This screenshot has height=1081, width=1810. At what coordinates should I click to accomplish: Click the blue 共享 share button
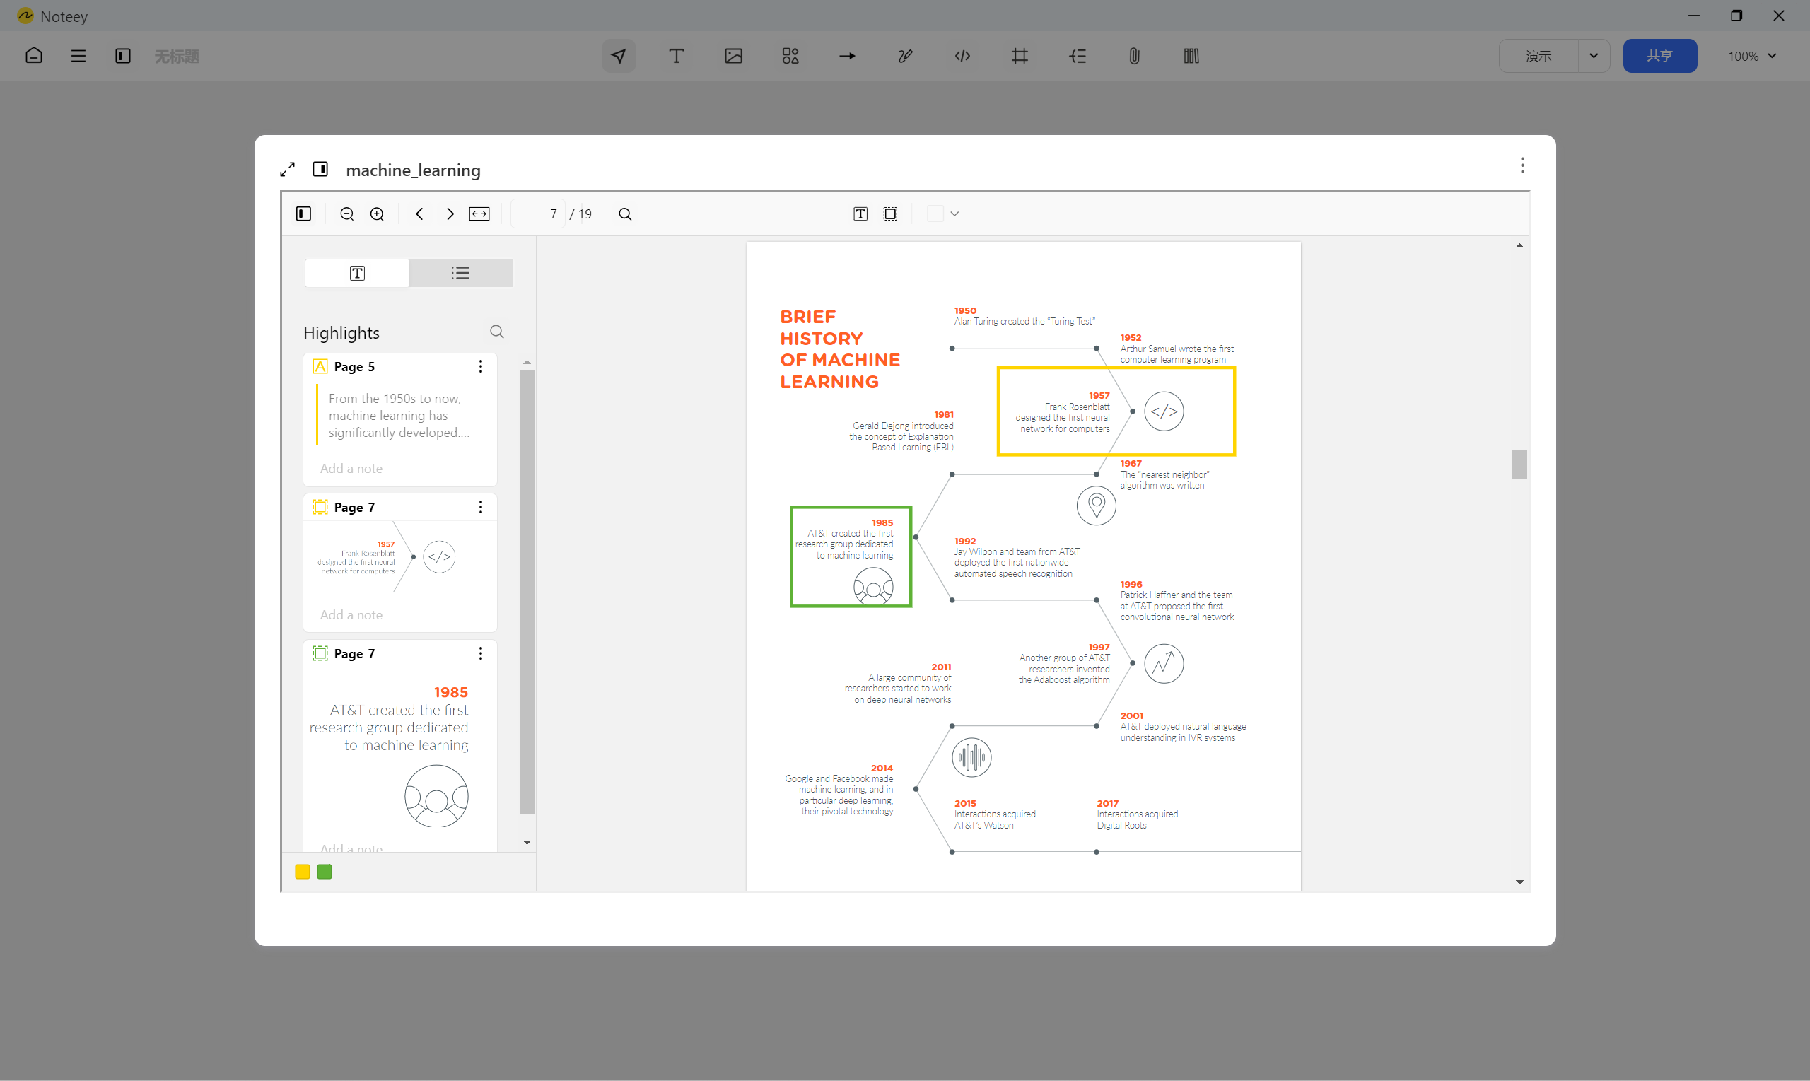(x=1659, y=56)
